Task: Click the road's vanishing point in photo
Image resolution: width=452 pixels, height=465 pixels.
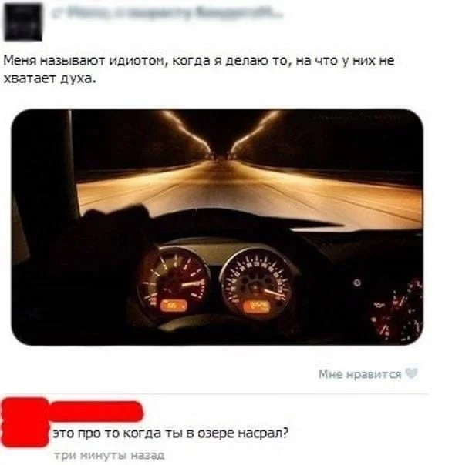Action: click(x=221, y=156)
